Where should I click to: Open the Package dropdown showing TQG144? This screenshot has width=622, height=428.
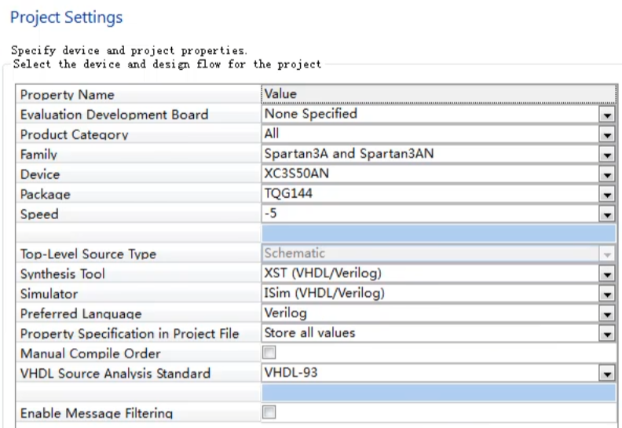[x=606, y=195]
